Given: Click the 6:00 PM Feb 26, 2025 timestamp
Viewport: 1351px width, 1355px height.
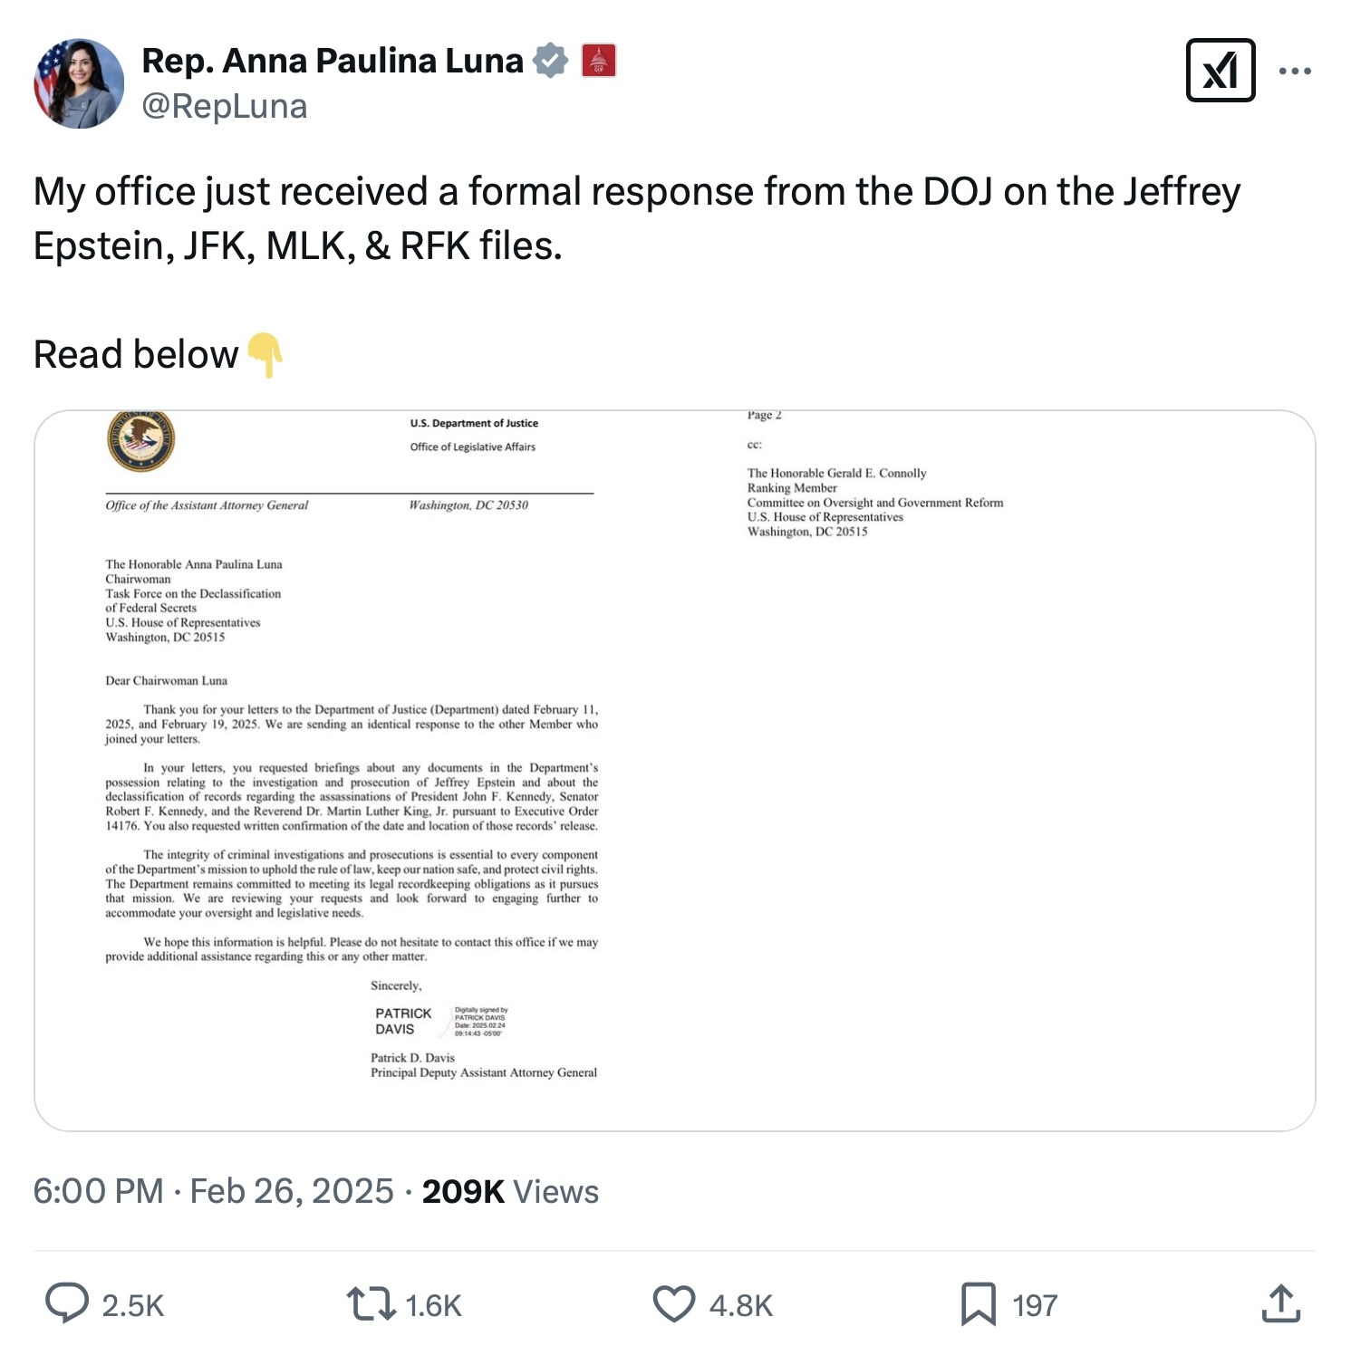Looking at the screenshot, I should 214,1191.
